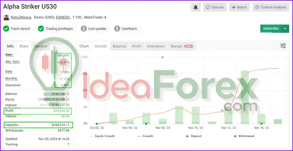This screenshot has width=293, height=151.
Task: Click the Interest value $0.00
Action: point(65,116)
